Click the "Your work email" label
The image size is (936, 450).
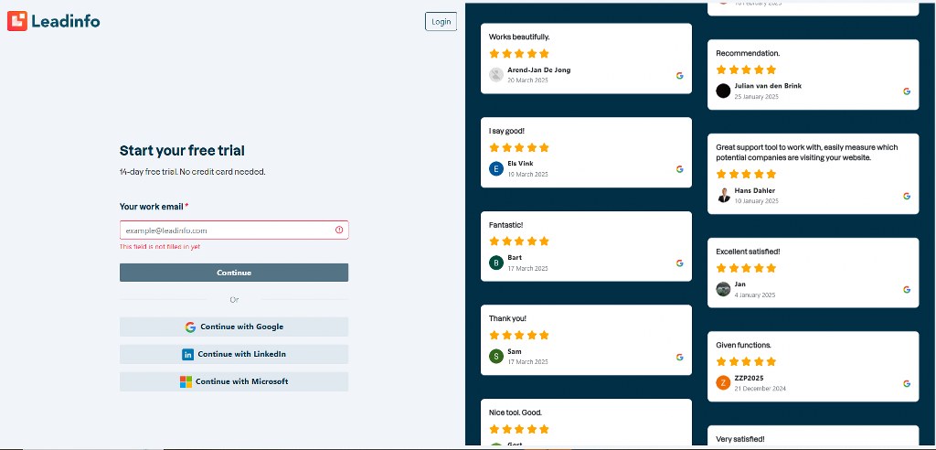154,206
